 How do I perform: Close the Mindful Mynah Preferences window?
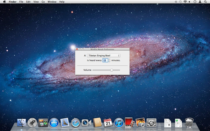click(77, 49)
